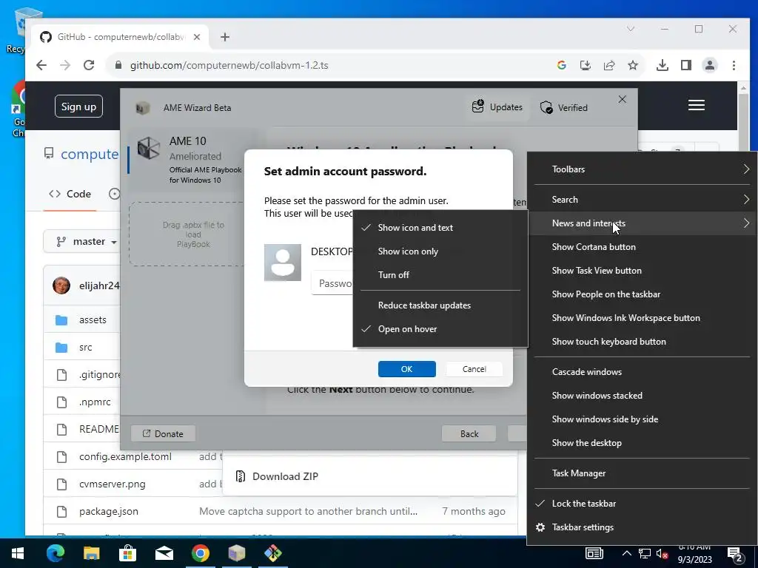Cancel the admin password dialog
The height and width of the screenshot is (568, 758).
tap(474, 369)
